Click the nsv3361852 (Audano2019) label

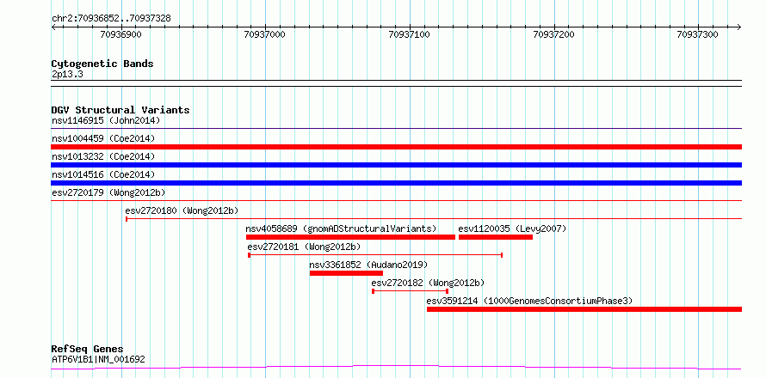[x=369, y=265]
